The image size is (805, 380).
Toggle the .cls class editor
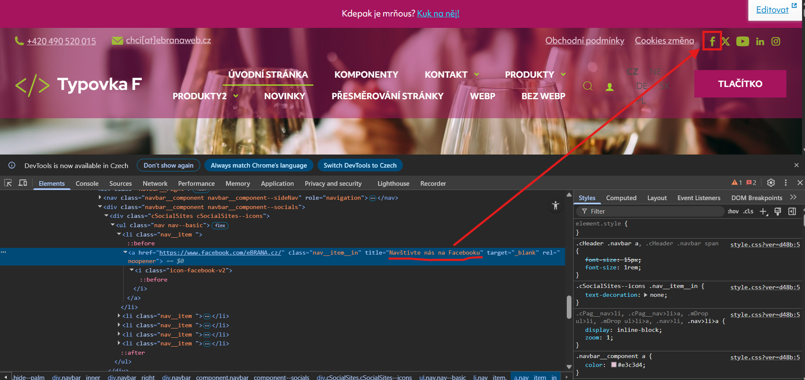point(748,212)
